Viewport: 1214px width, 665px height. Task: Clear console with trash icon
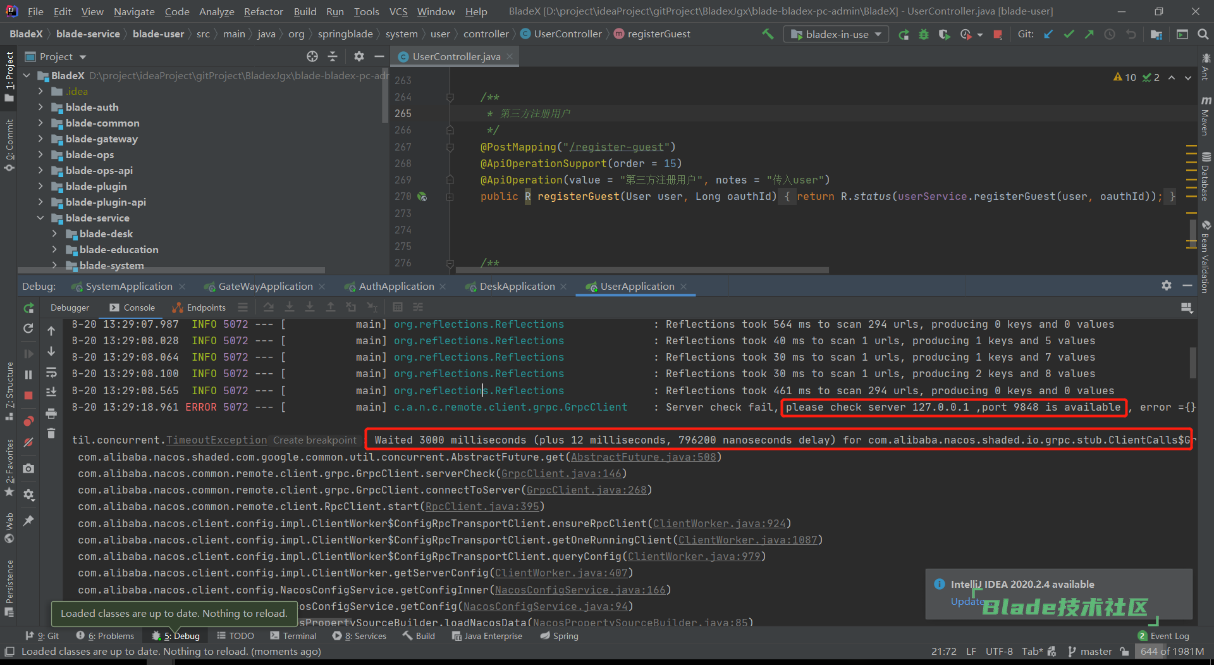[51, 433]
